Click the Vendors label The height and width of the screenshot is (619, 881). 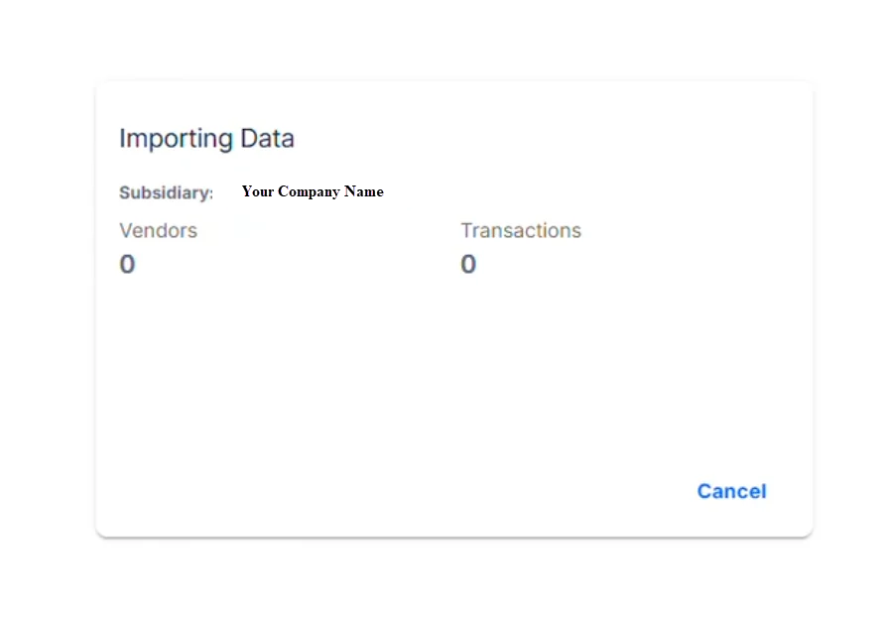coord(158,230)
